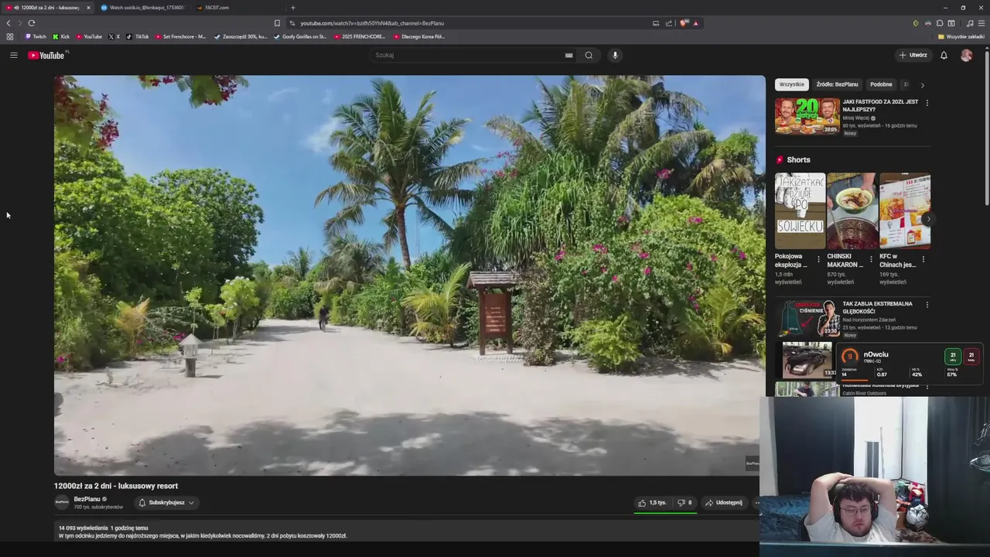
Task: Click the address bar URL
Action: 372,23
